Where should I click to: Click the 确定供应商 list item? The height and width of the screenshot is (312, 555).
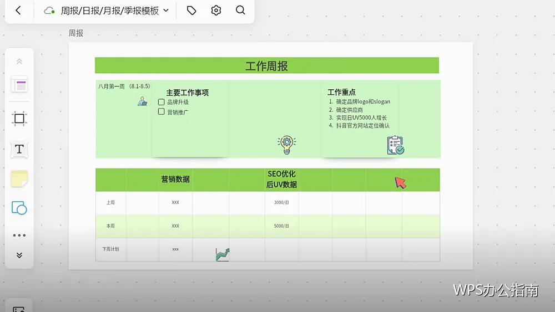coord(349,110)
